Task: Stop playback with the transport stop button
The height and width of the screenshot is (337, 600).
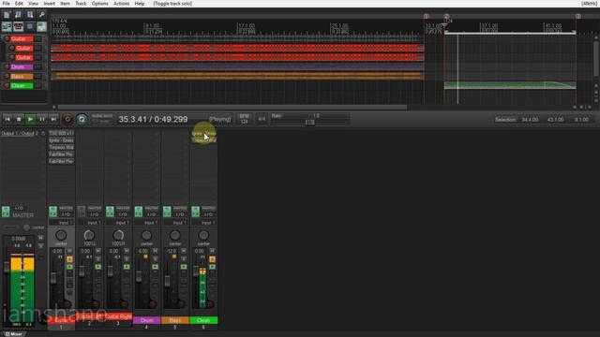Action: 19,119
